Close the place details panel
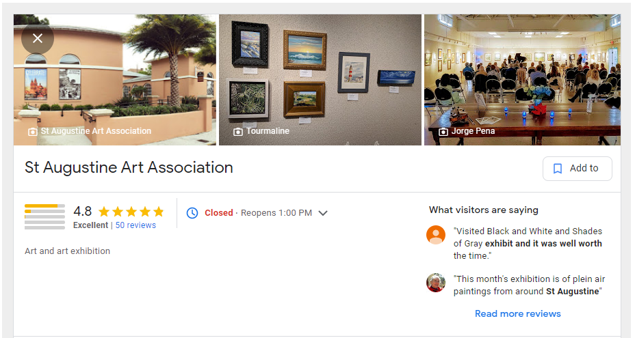This screenshot has height=338, width=635. tap(38, 38)
